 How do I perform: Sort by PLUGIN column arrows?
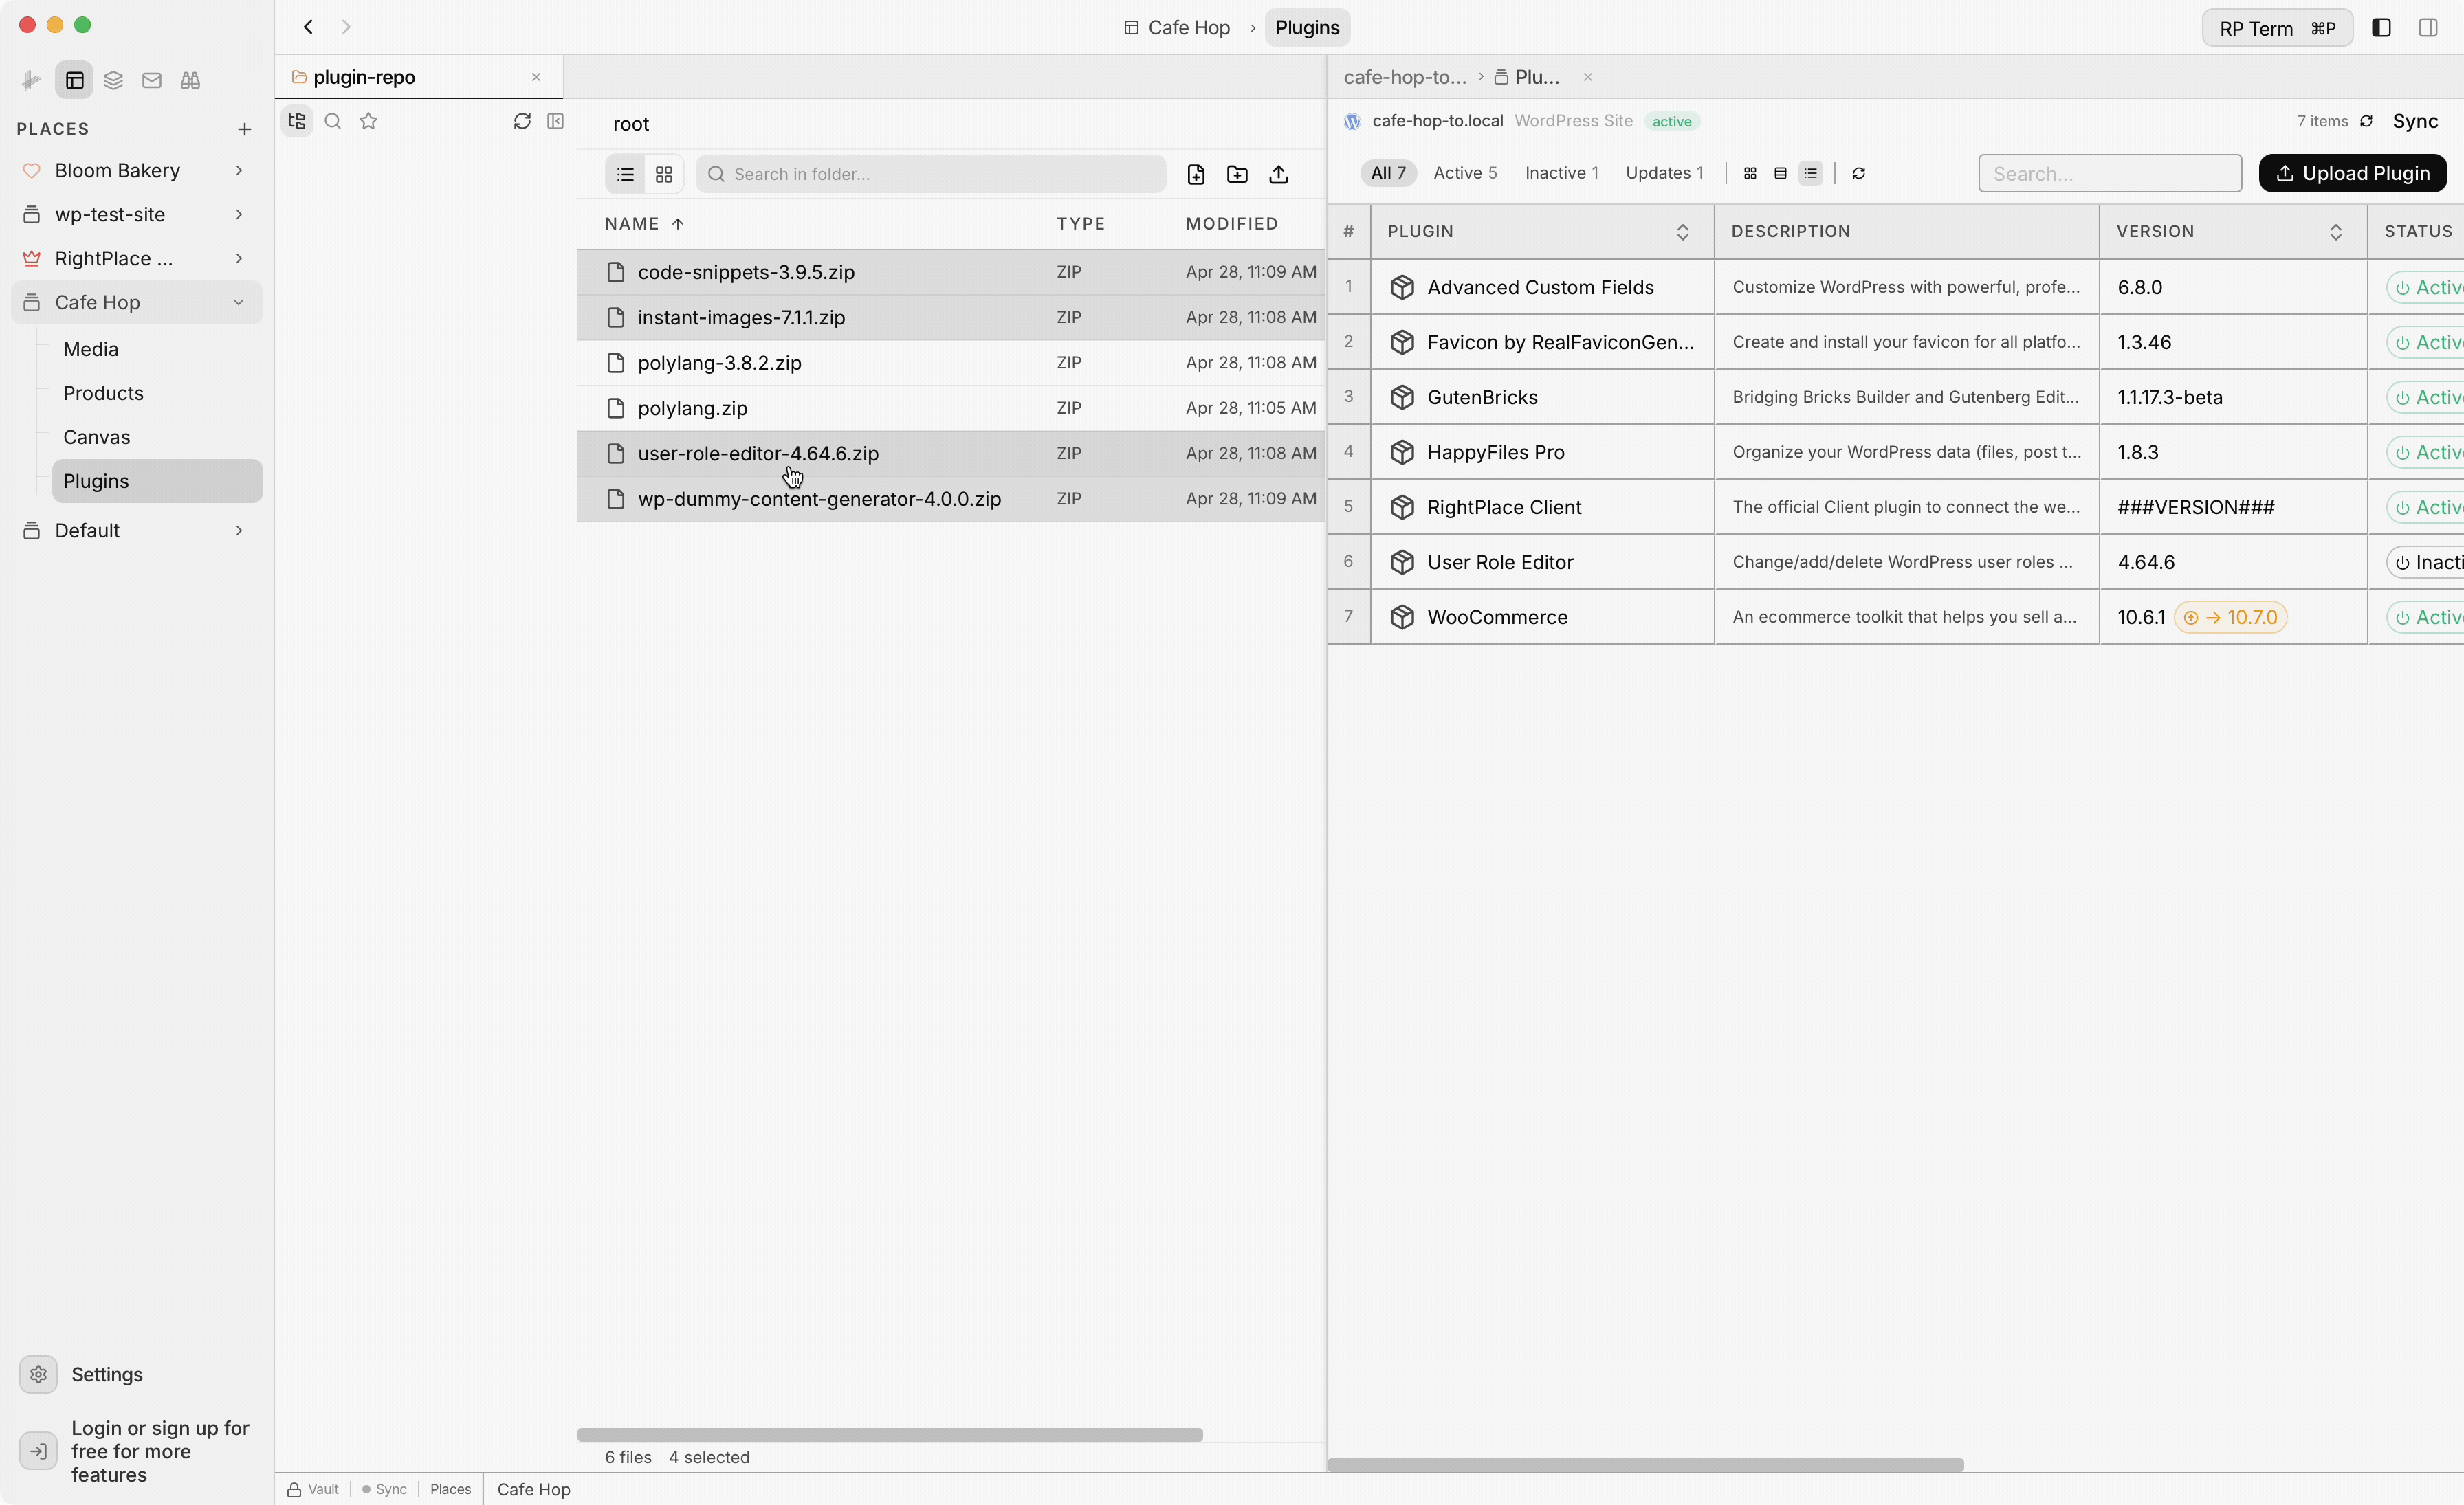(x=1683, y=232)
